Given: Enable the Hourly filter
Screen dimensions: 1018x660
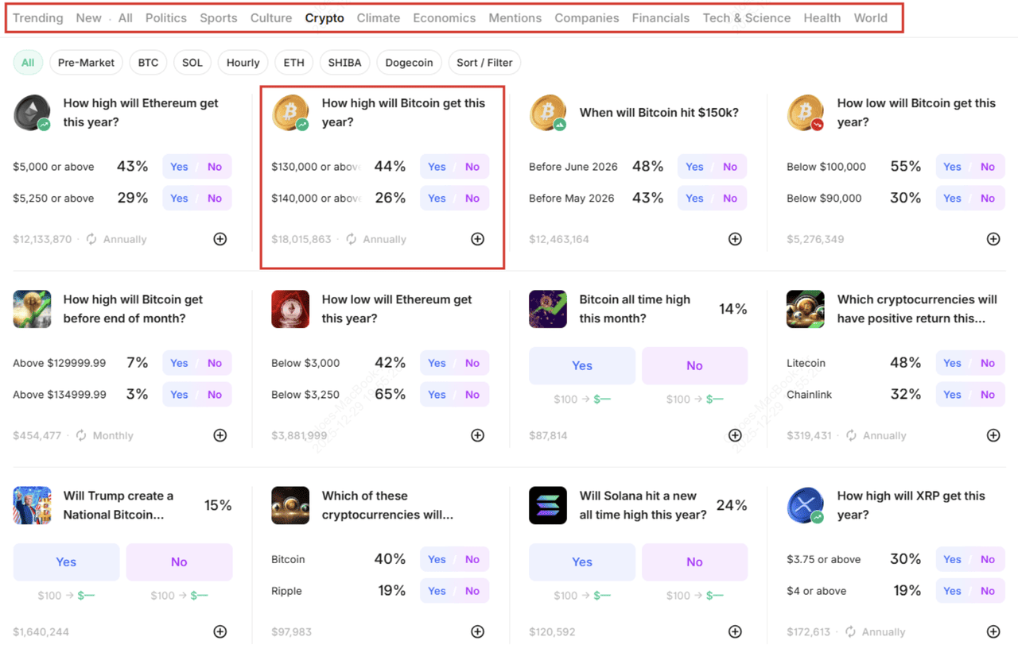Looking at the screenshot, I should click(243, 62).
